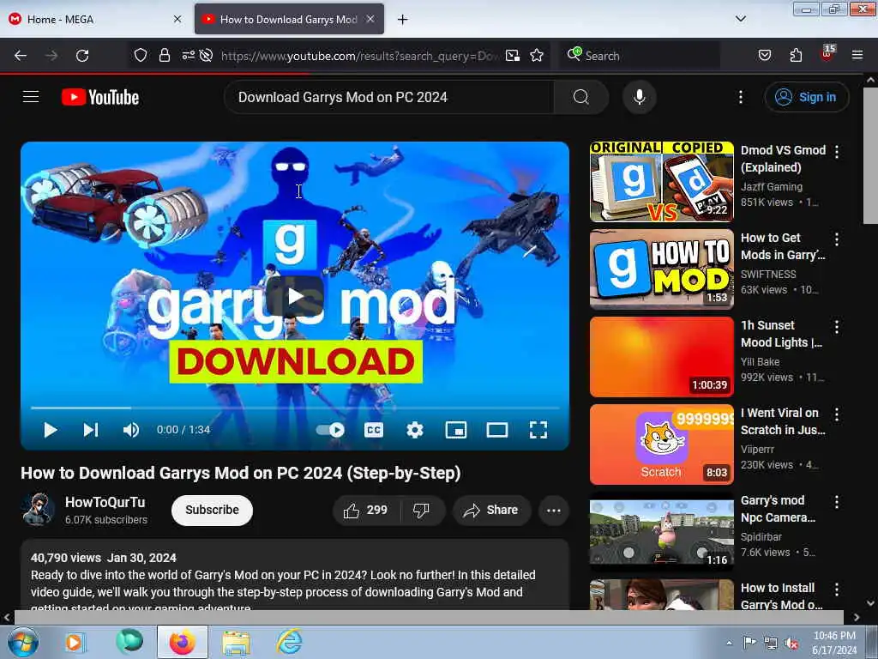Dislike the video with thumbs down

(421, 510)
